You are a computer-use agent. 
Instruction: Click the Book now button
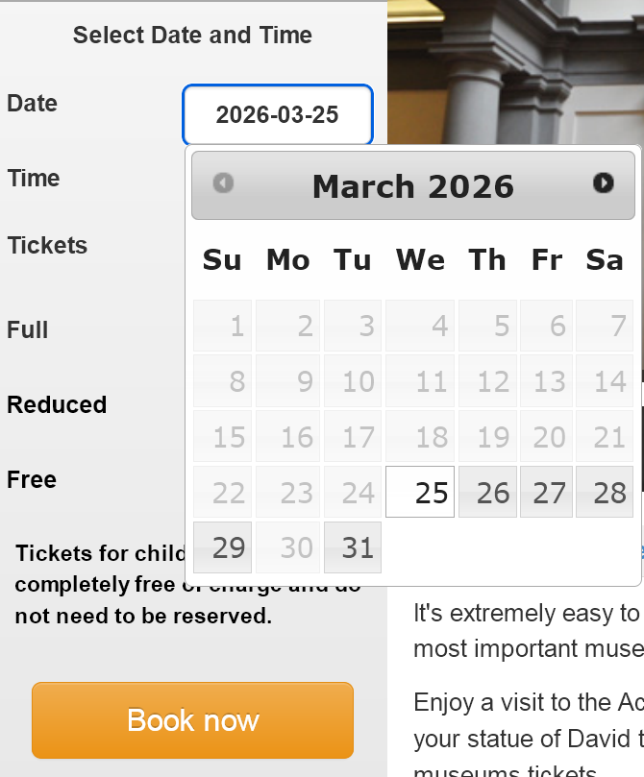[x=192, y=719]
